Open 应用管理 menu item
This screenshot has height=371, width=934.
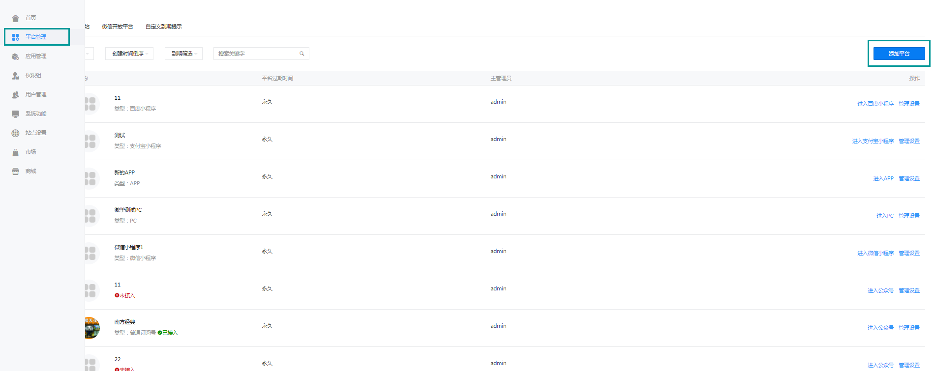point(36,56)
